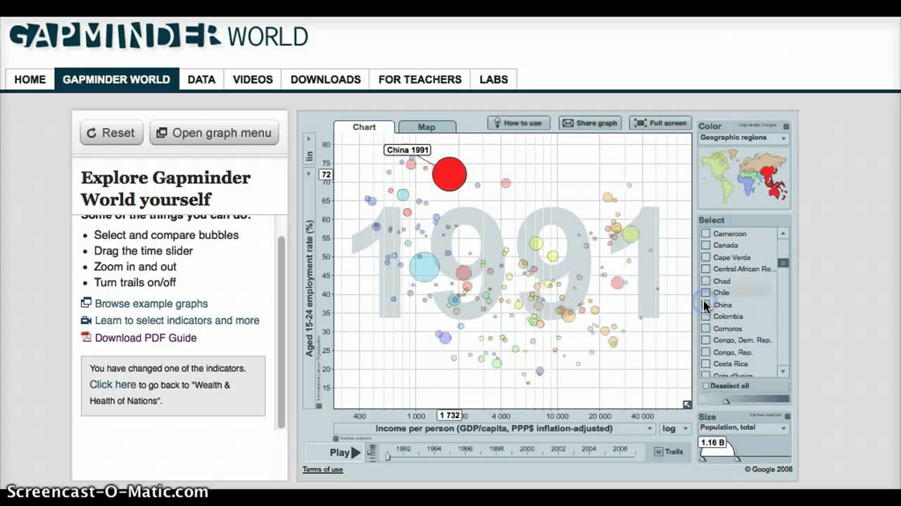Check the Costa Rica checkbox
The image size is (901, 506).
point(706,363)
